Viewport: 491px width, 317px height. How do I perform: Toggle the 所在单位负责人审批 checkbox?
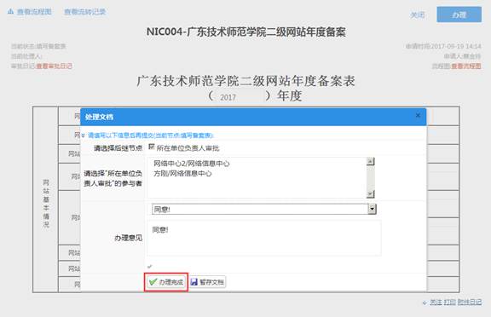152,147
